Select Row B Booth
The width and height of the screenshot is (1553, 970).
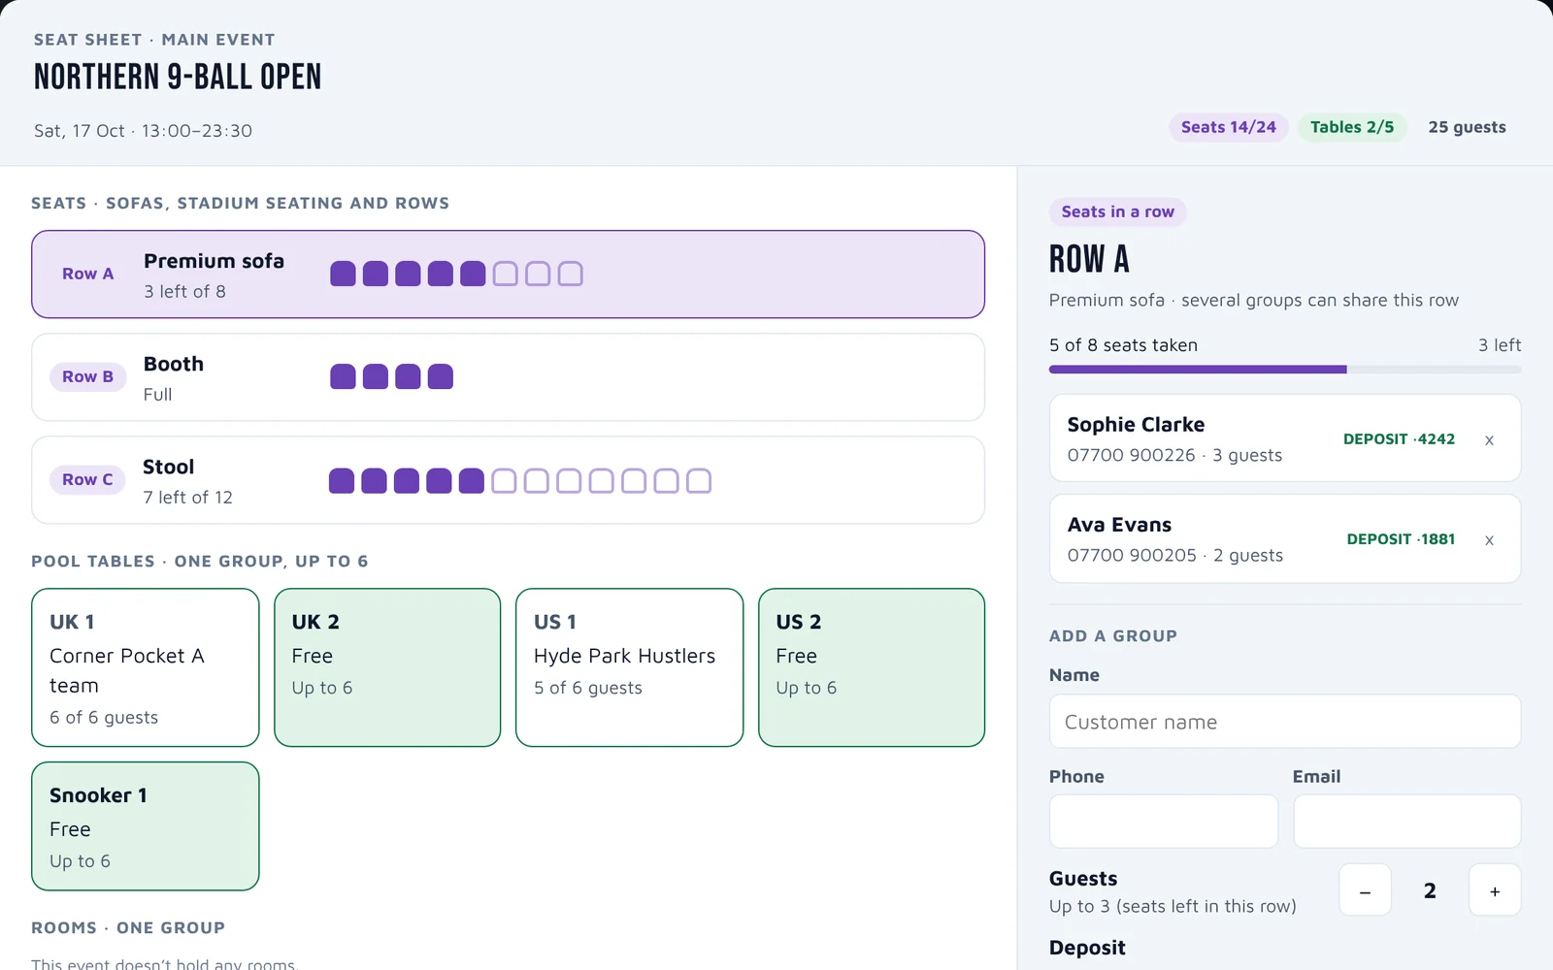[508, 377]
